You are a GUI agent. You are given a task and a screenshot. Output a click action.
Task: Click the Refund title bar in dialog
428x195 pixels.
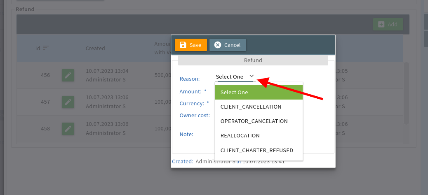pyautogui.click(x=253, y=60)
